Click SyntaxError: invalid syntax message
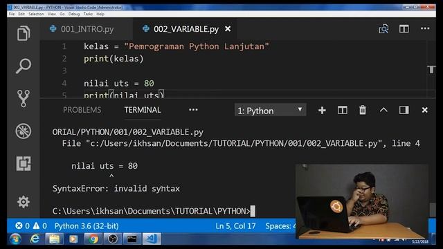Viewport: 443px width, 249px height. click(116, 188)
